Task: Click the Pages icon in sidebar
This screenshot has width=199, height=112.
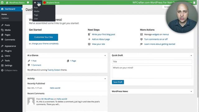Action: tap(2, 35)
